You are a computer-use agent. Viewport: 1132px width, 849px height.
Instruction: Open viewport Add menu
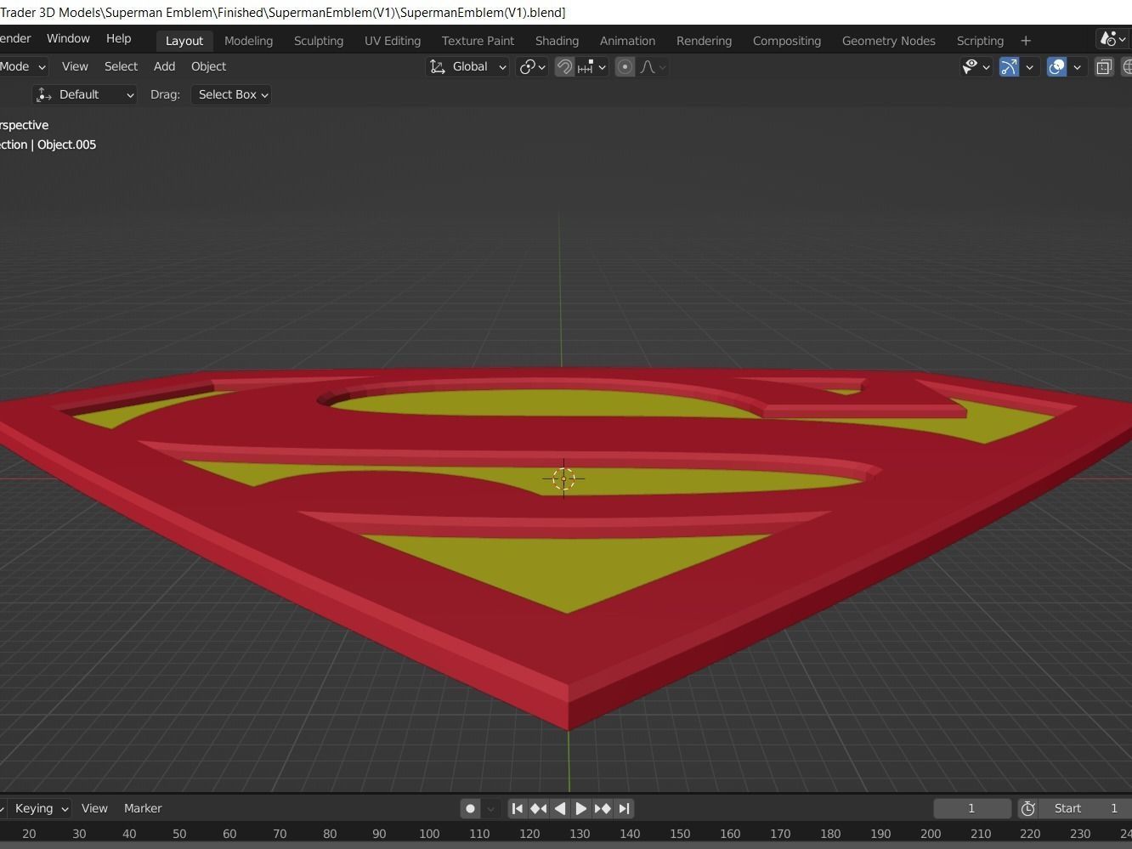click(164, 66)
